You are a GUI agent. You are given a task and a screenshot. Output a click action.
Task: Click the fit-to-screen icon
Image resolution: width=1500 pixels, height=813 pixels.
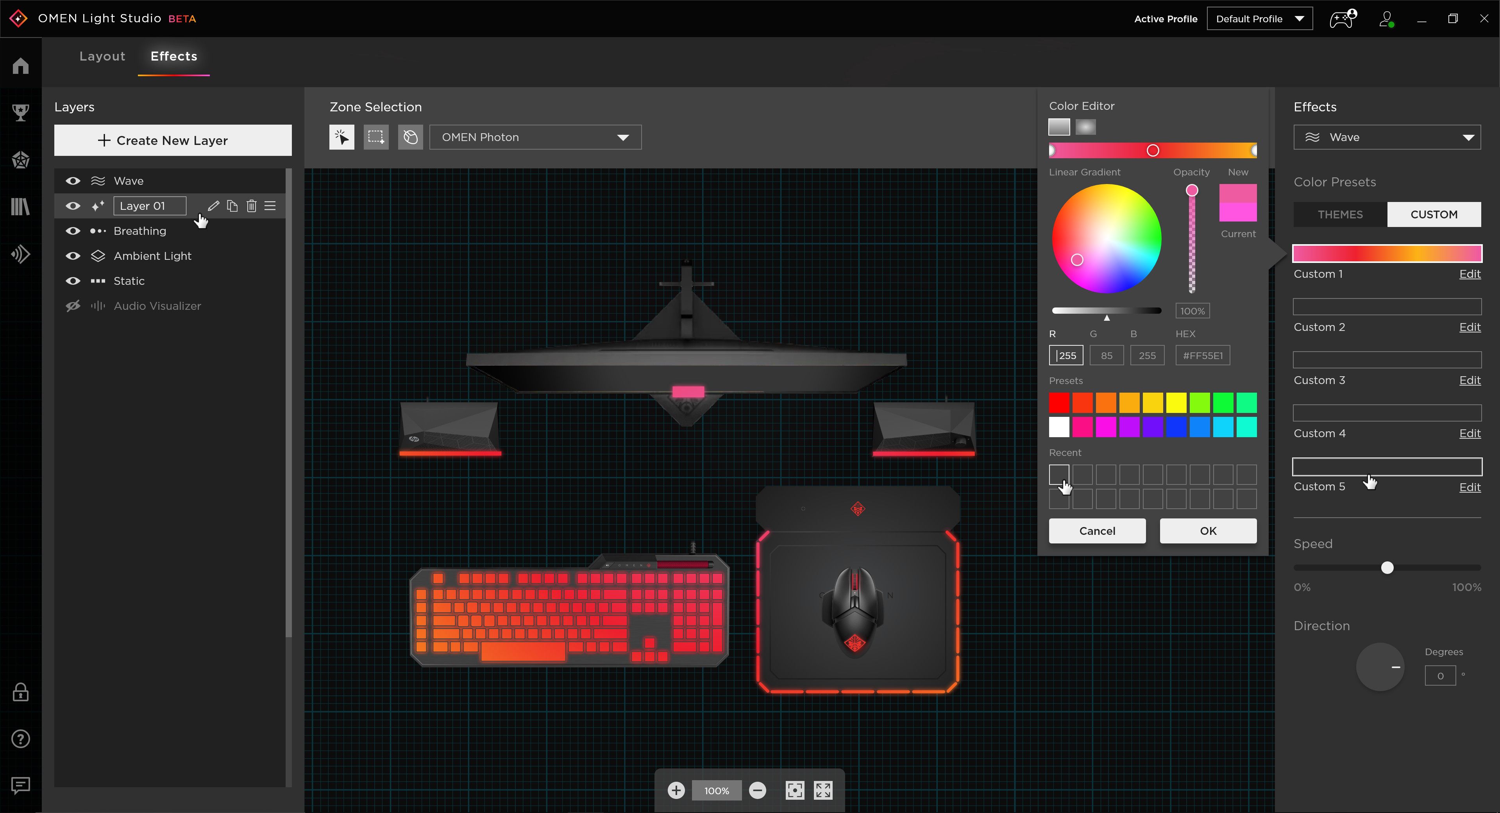tap(795, 790)
